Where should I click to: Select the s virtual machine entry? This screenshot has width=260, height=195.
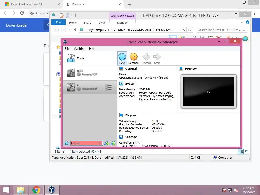(90, 87)
